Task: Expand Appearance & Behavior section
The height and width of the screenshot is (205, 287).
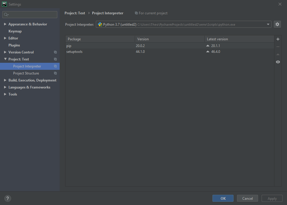Action: click(x=5, y=24)
